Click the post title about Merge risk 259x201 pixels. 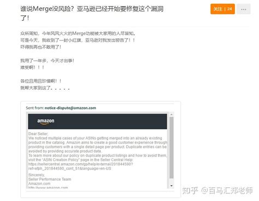(x=92, y=13)
